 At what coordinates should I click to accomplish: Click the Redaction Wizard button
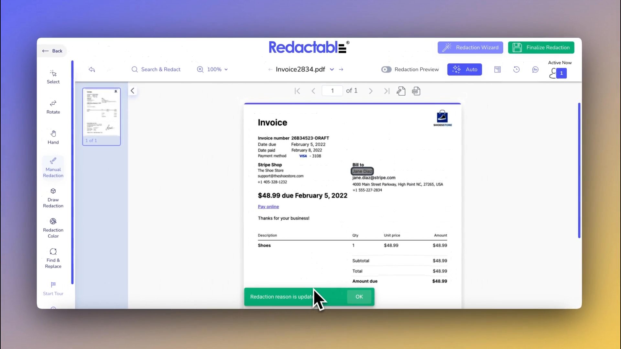[470, 48]
